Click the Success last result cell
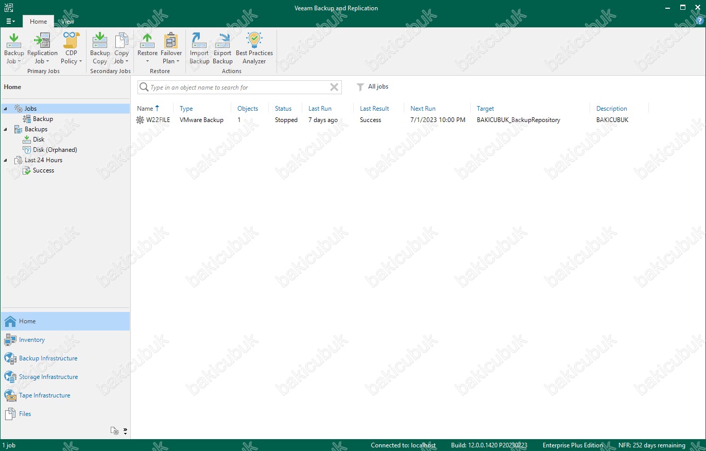 tap(370, 120)
